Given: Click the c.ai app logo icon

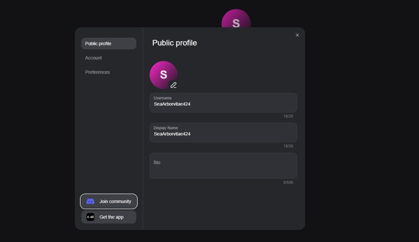Looking at the screenshot, I should (90, 217).
